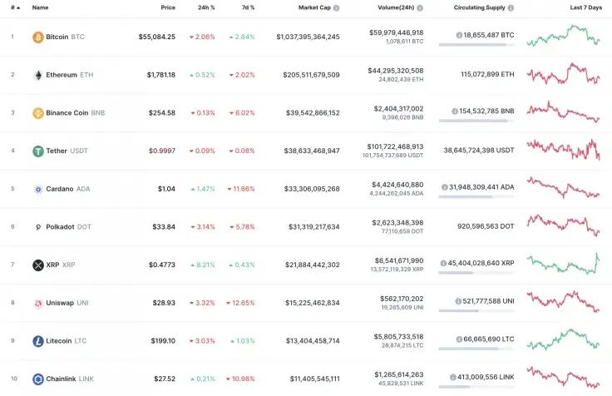
Task: Click the Litecoin logo icon
Action: click(37, 341)
